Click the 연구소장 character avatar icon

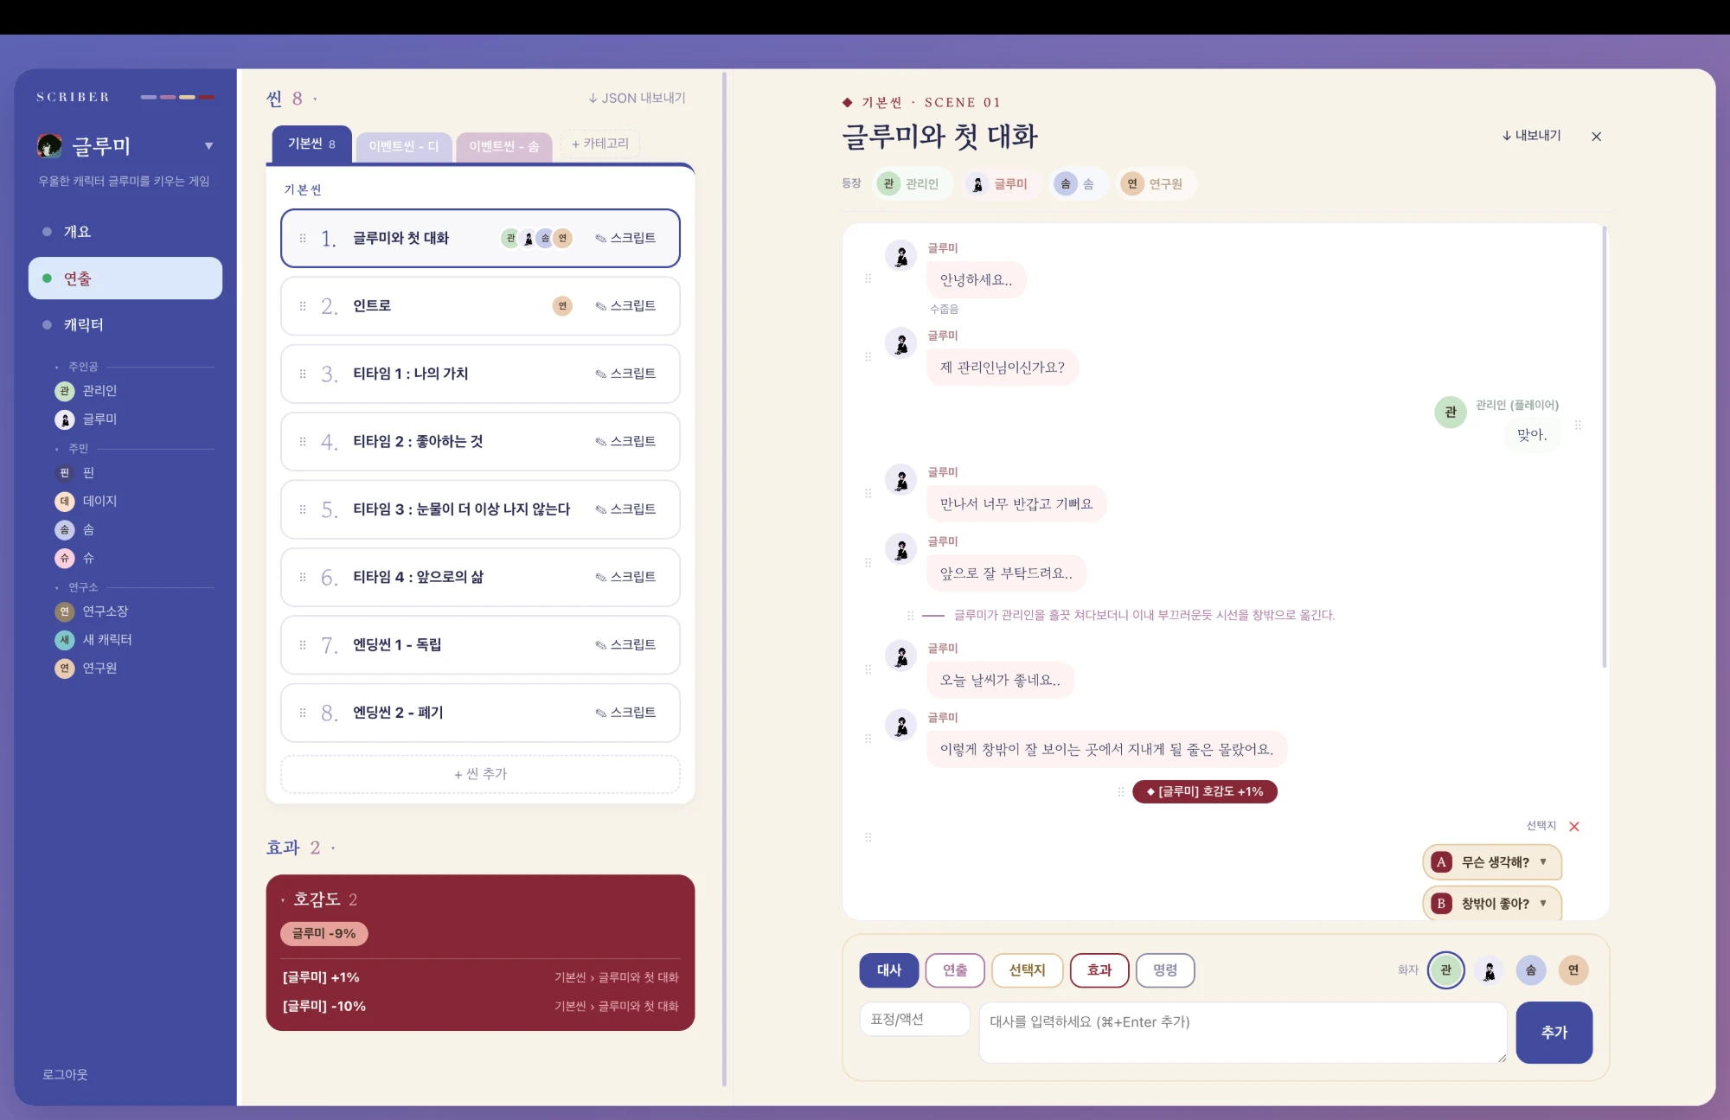(65, 611)
